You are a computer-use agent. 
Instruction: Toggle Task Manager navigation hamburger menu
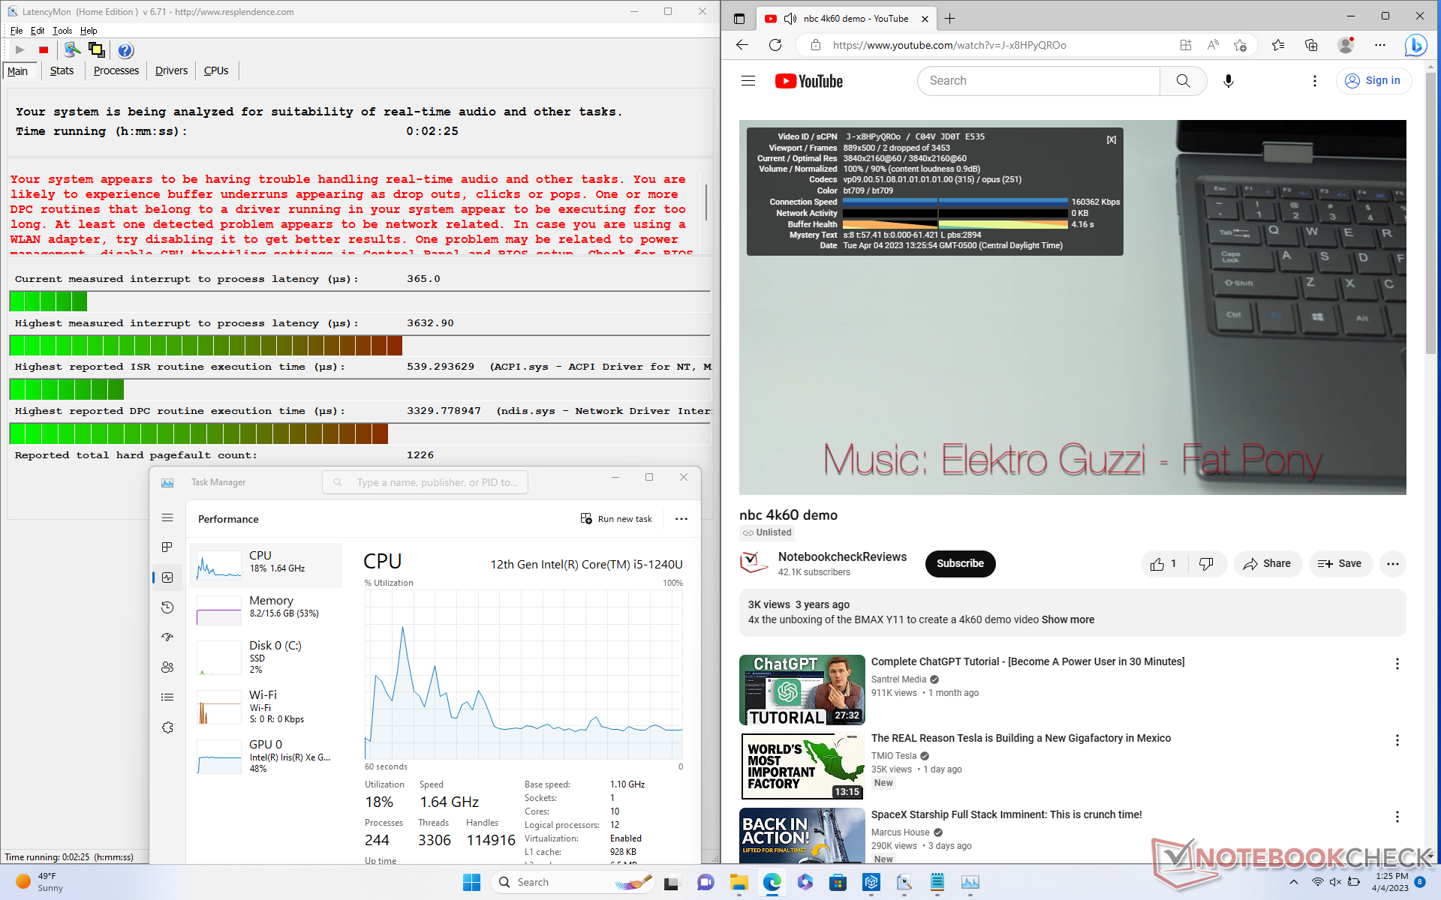167,518
